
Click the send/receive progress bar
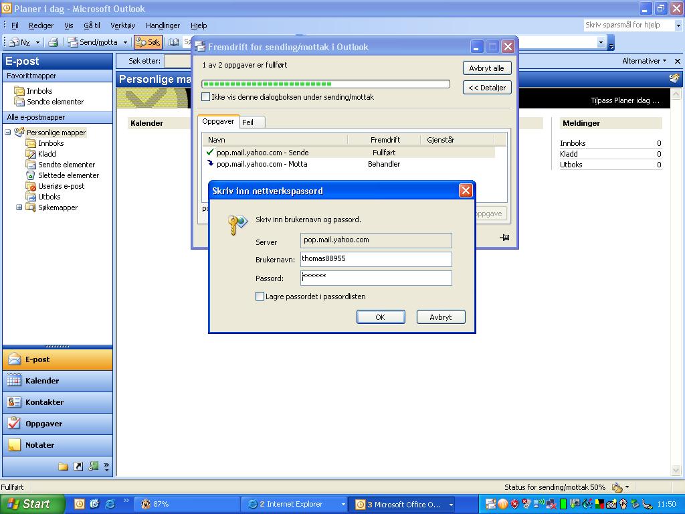326,84
